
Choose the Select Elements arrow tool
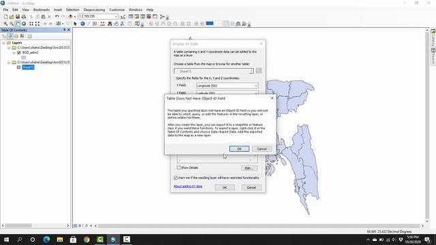(x=75, y=24)
